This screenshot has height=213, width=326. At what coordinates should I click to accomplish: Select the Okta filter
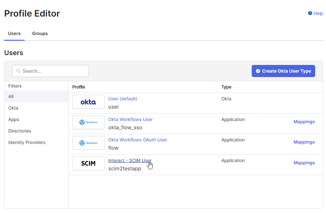(36, 108)
